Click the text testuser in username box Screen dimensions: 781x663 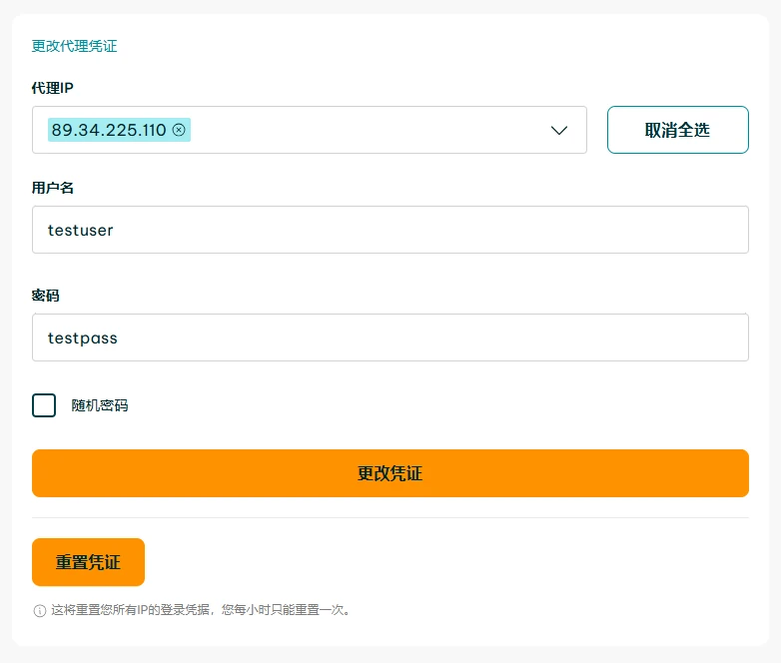[x=81, y=230]
